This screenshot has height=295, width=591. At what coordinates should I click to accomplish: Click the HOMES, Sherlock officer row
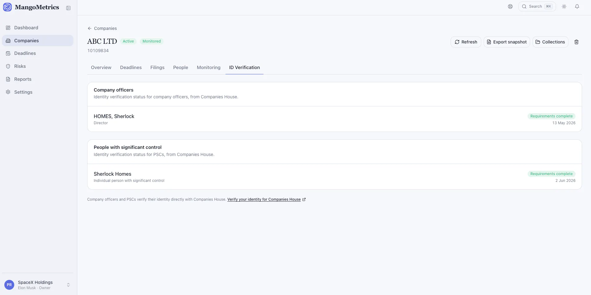pyautogui.click(x=335, y=119)
